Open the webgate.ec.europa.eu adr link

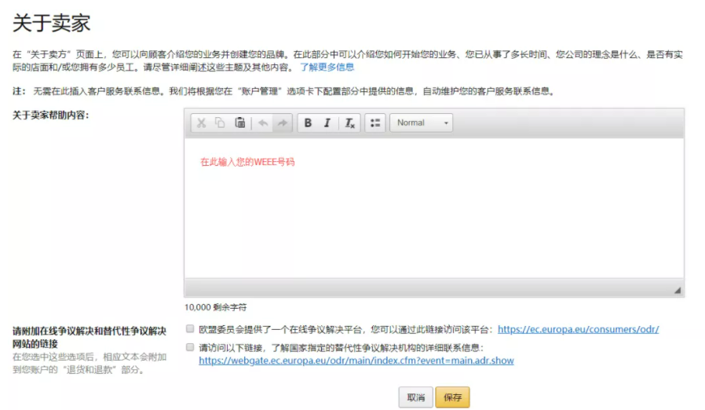(x=356, y=361)
